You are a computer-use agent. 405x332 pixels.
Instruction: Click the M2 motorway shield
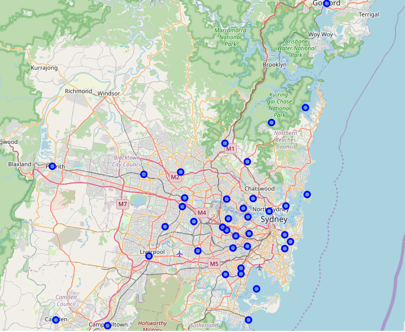[175, 177]
